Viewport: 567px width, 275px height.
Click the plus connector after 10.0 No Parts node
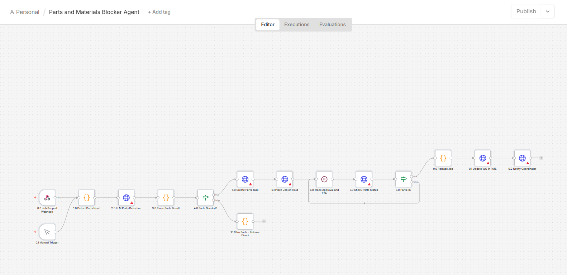point(264,221)
